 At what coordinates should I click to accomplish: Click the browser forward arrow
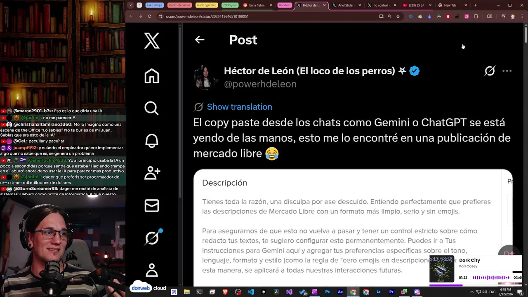point(140,16)
